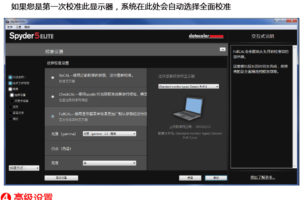Screen dimensions: 302x200
Task: Click the 白点 (色温) label
Action: 61,148
